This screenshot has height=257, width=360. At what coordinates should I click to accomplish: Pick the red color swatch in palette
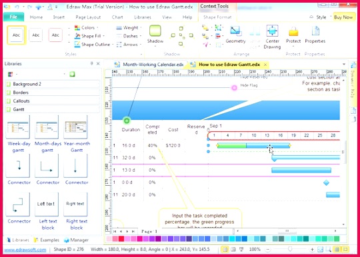121,239
